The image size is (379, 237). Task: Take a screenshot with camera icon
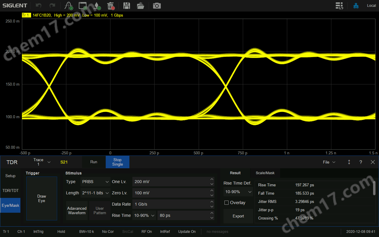pos(157,6)
